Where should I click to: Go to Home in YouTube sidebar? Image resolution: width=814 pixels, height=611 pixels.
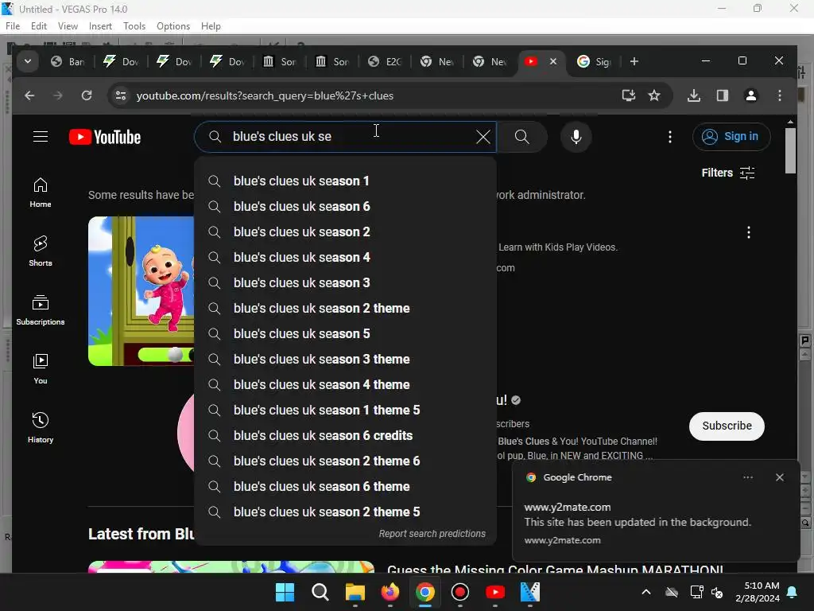pos(41,193)
